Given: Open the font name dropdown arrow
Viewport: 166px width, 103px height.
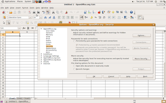Looking at the screenshot, I should tap(30, 18).
